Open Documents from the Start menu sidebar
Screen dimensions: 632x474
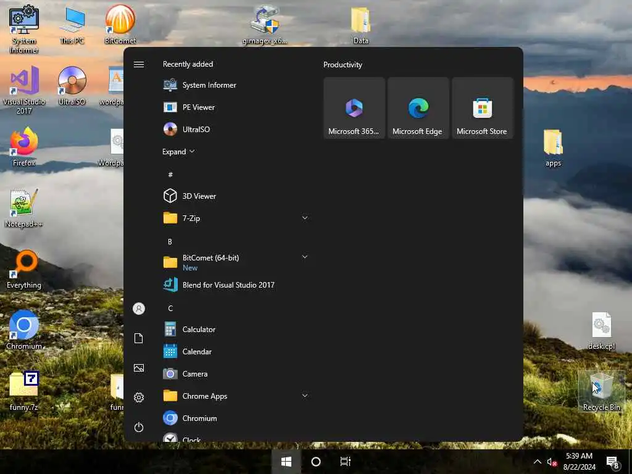[139, 338]
